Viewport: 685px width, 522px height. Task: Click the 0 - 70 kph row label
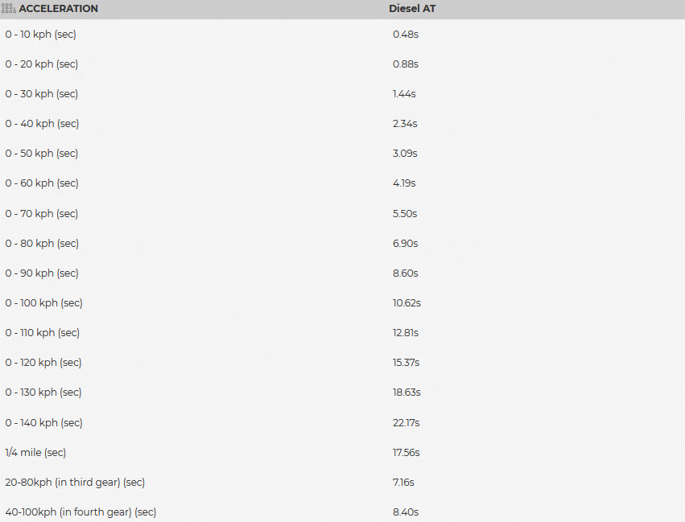click(42, 214)
